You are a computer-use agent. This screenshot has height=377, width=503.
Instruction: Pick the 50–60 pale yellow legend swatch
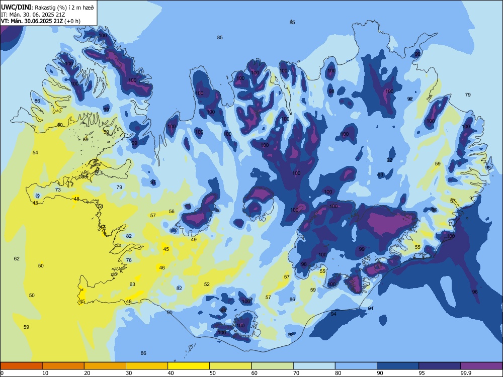pos(230,366)
